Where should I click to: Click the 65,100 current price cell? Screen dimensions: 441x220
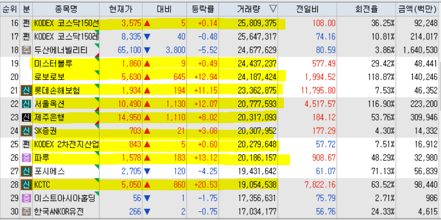129,50
